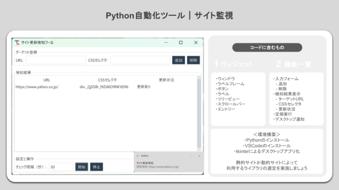Image resolution: width=339 pixels, height=190 pixels.
Task: Click the 更新状況 column header
Action: [x=166, y=80]
